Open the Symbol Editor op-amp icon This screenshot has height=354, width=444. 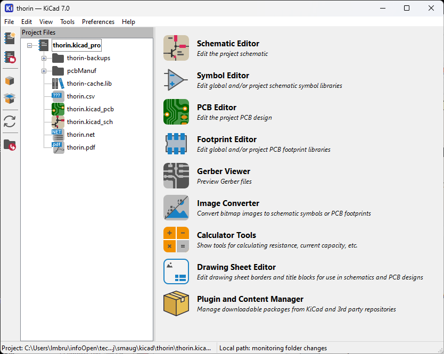[176, 80]
